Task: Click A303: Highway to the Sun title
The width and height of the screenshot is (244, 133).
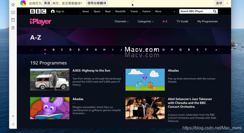Action: (x=91, y=70)
